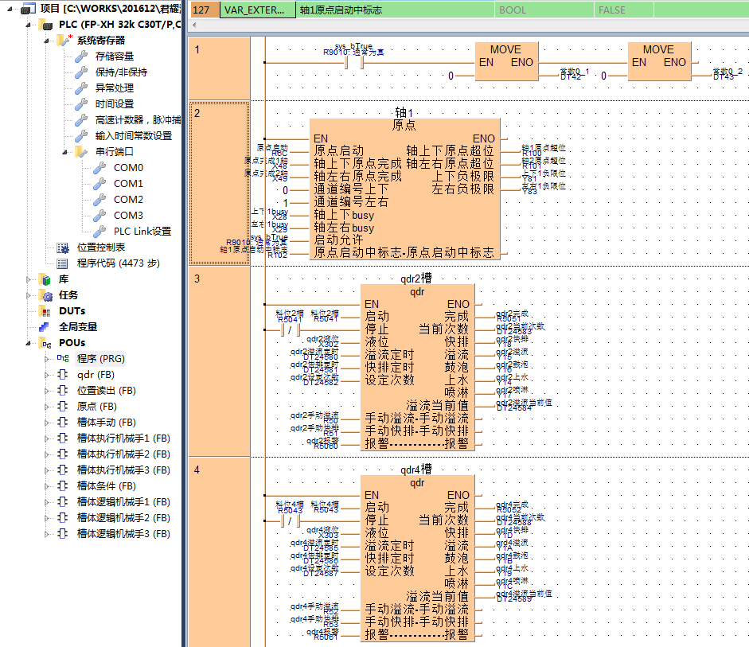Click the qdr function block icon
Screen dimensions: 749x647
pos(63,375)
